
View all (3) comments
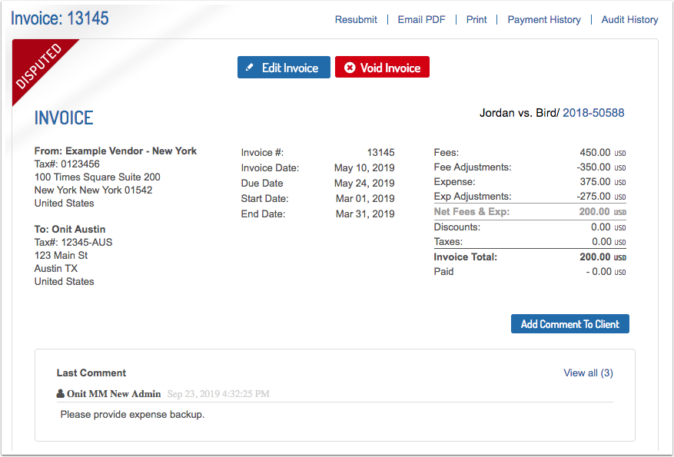588,373
